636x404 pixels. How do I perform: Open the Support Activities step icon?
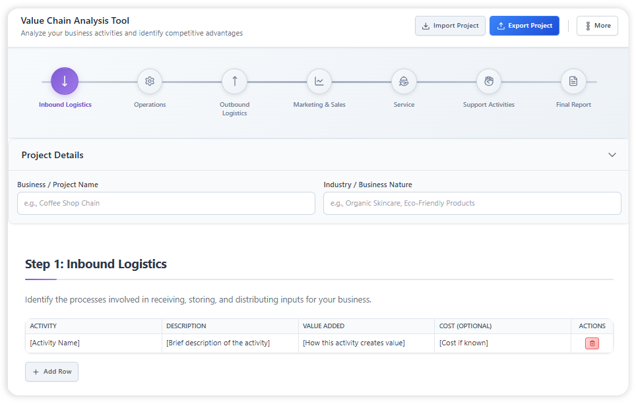(x=489, y=82)
